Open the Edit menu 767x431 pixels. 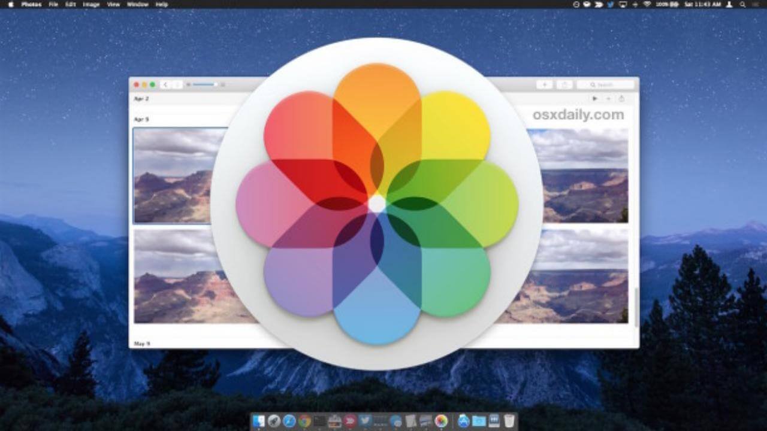point(70,4)
